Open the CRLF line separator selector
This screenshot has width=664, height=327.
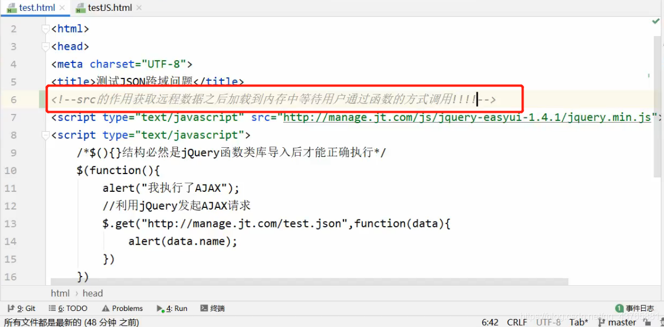point(517,322)
